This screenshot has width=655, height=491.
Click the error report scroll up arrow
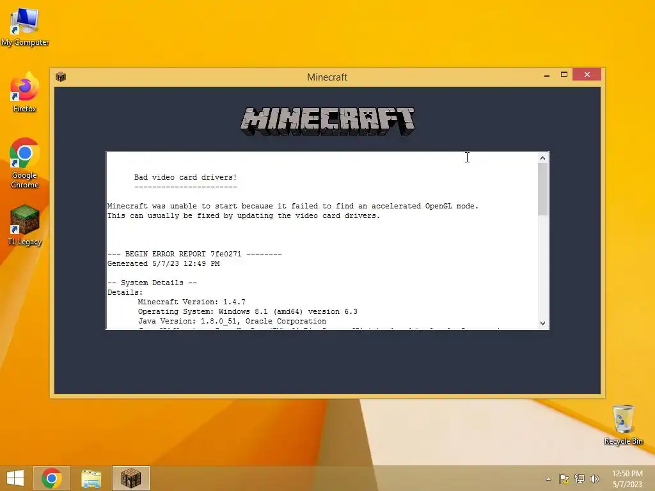coord(542,158)
